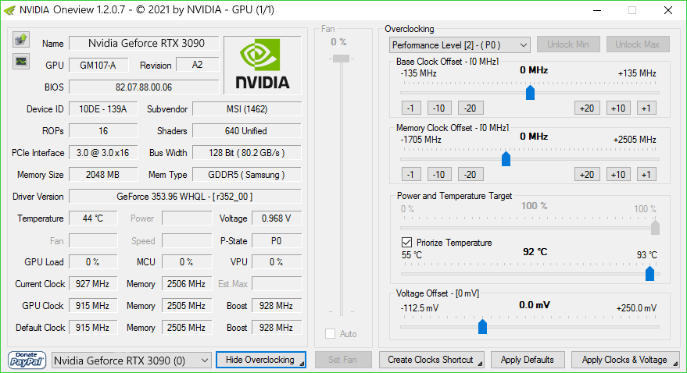This screenshot has height=373, width=687.
Task: Click Apply Clocks & Voltage button
Action: tap(625, 360)
